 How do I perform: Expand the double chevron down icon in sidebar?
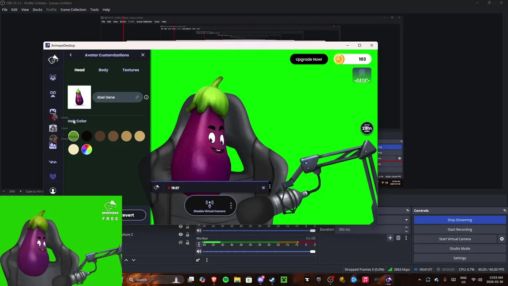pyautogui.click(x=53, y=176)
